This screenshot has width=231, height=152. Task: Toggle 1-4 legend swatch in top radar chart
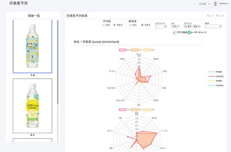(122, 50)
